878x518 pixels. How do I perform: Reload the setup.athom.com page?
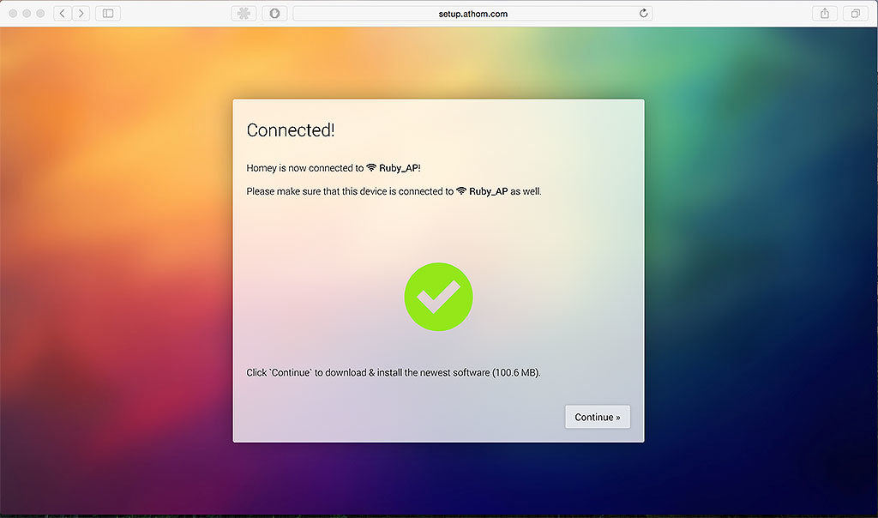(x=643, y=14)
